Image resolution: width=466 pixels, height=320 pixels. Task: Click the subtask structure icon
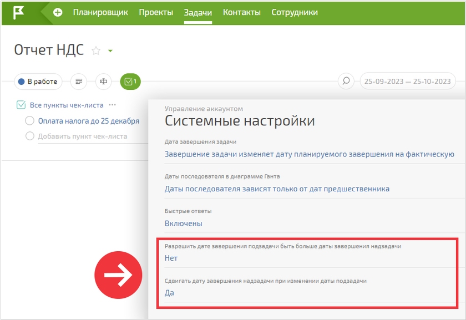[103, 82]
